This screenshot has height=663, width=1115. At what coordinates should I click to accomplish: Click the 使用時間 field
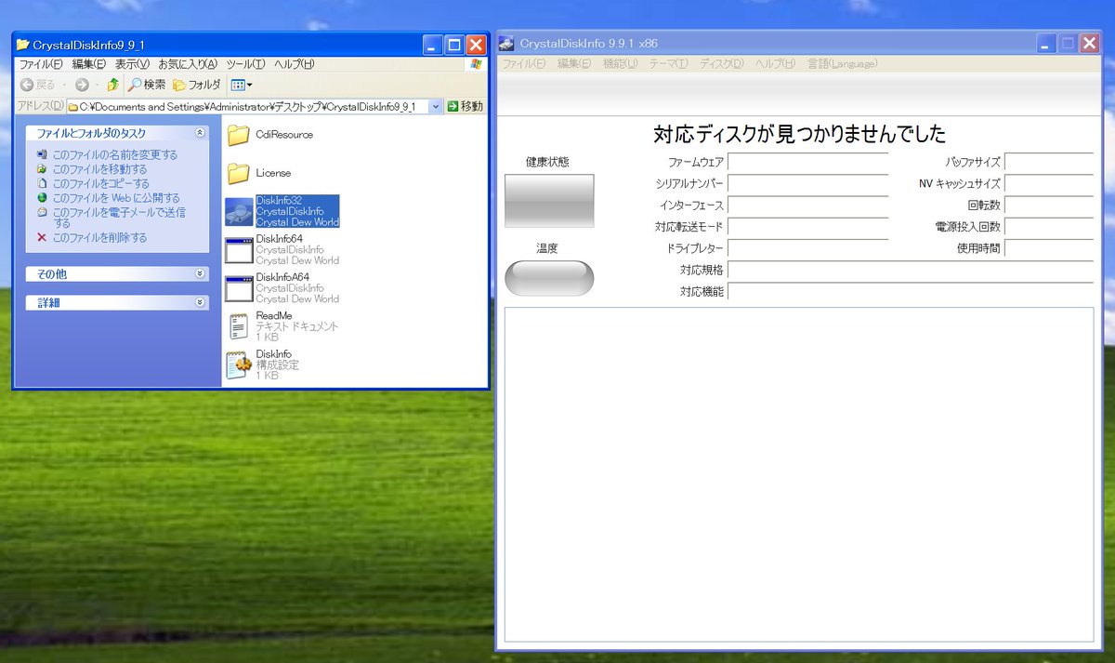click(x=1049, y=248)
